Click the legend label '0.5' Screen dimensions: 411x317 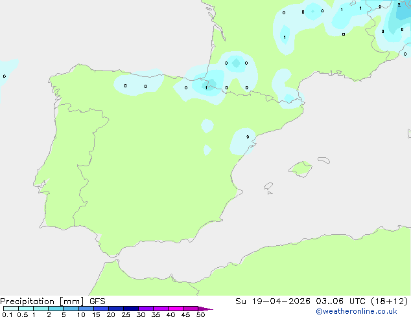coord(23,314)
